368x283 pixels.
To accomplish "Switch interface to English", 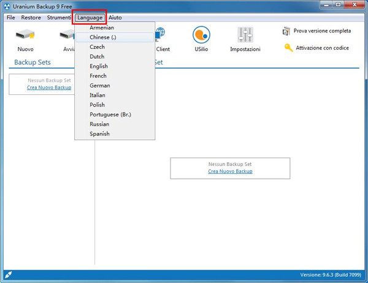I will pos(115,66).
